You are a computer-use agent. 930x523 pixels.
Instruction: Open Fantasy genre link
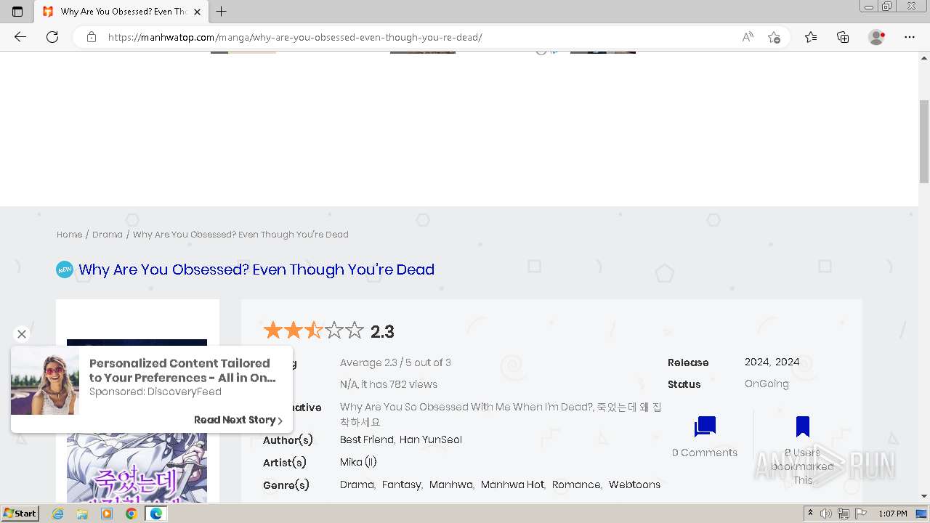tap(401, 485)
